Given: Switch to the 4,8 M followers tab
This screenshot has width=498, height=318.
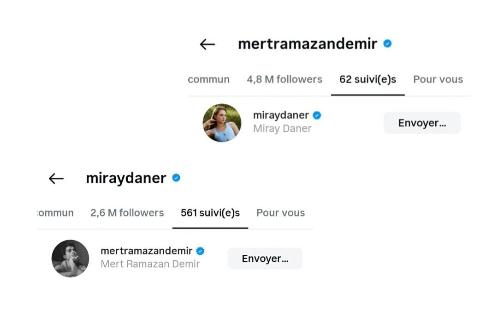Looking at the screenshot, I should pyautogui.click(x=284, y=79).
